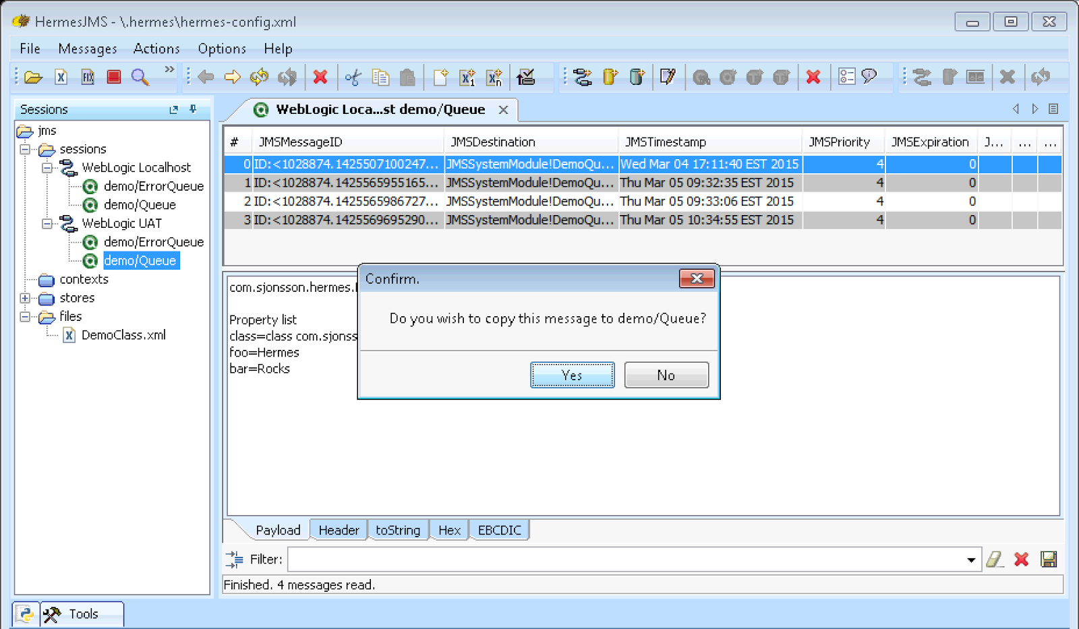This screenshot has height=629, width=1079.
Task: Click the red X beside the scissors
Action: click(320, 78)
